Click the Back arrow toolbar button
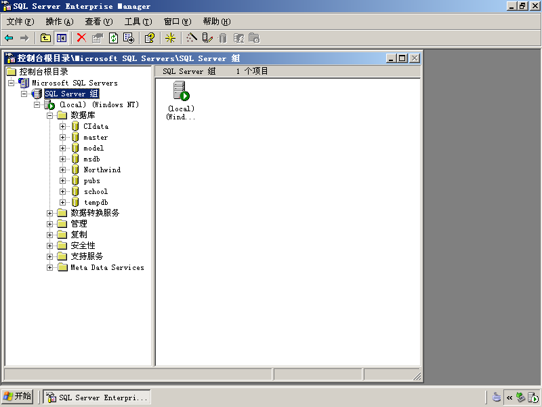542x407 pixels. click(9, 38)
